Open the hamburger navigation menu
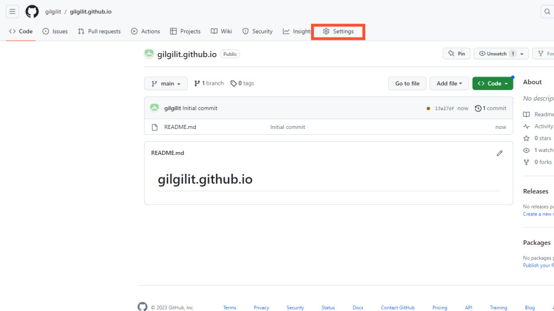 tap(12, 12)
